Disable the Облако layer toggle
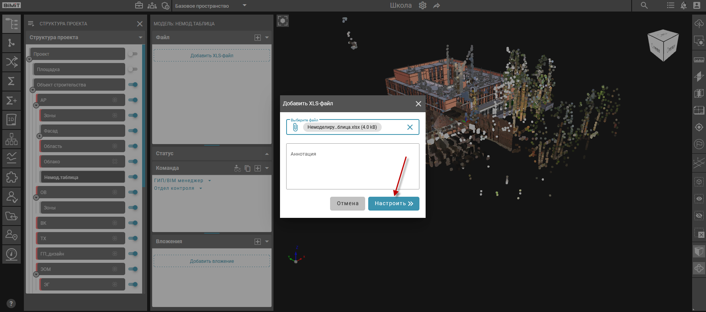 (x=133, y=161)
